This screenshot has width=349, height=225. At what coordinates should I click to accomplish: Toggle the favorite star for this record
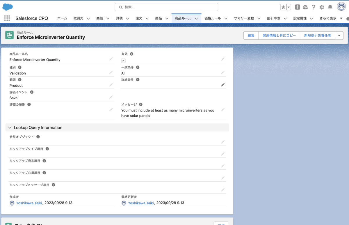[x=283, y=7]
